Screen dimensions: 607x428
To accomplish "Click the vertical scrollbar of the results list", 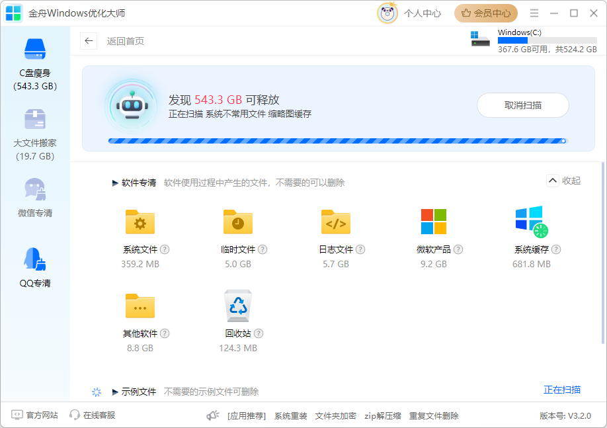I will pos(603,253).
